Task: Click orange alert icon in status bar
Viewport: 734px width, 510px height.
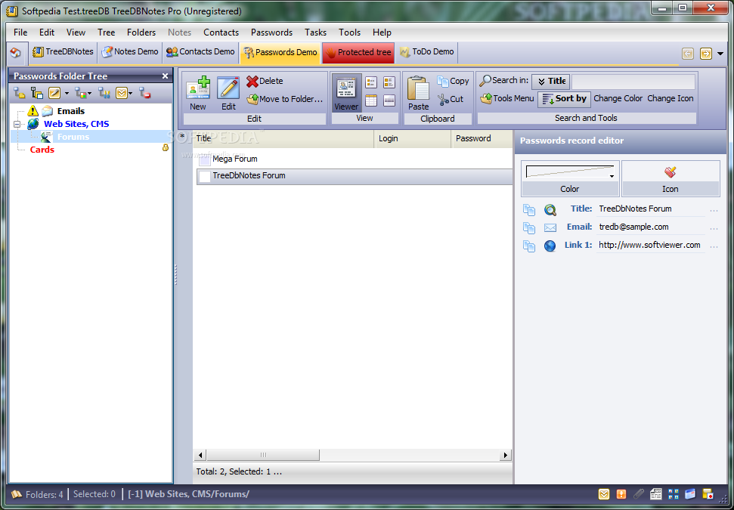Action: (x=621, y=494)
